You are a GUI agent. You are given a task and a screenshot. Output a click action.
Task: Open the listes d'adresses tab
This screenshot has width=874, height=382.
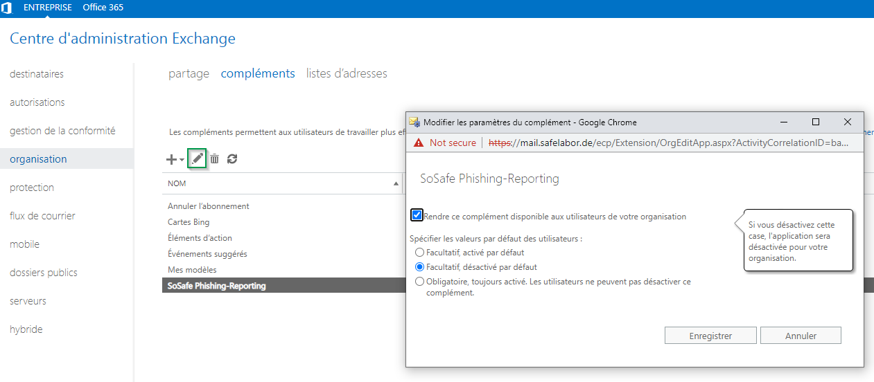coord(347,73)
